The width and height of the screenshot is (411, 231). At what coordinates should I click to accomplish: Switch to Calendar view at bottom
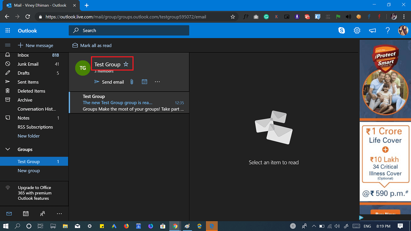point(25,214)
